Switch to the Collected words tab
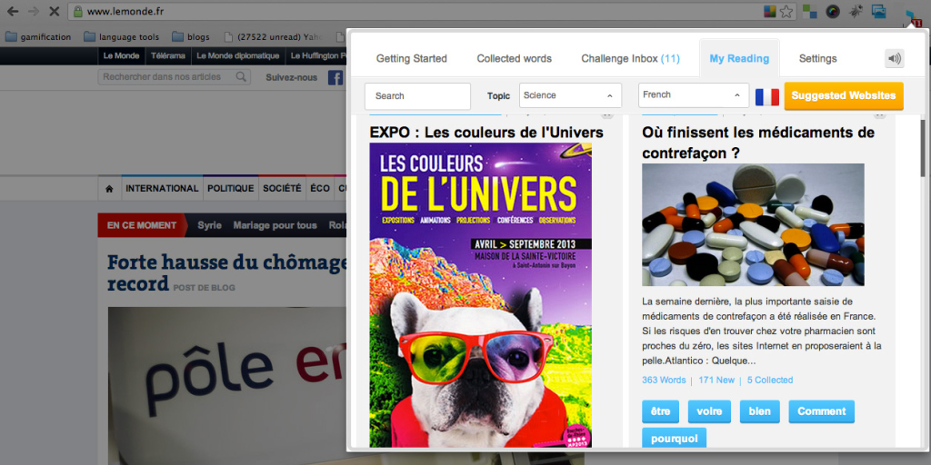This screenshot has height=465, width=931. (x=515, y=59)
